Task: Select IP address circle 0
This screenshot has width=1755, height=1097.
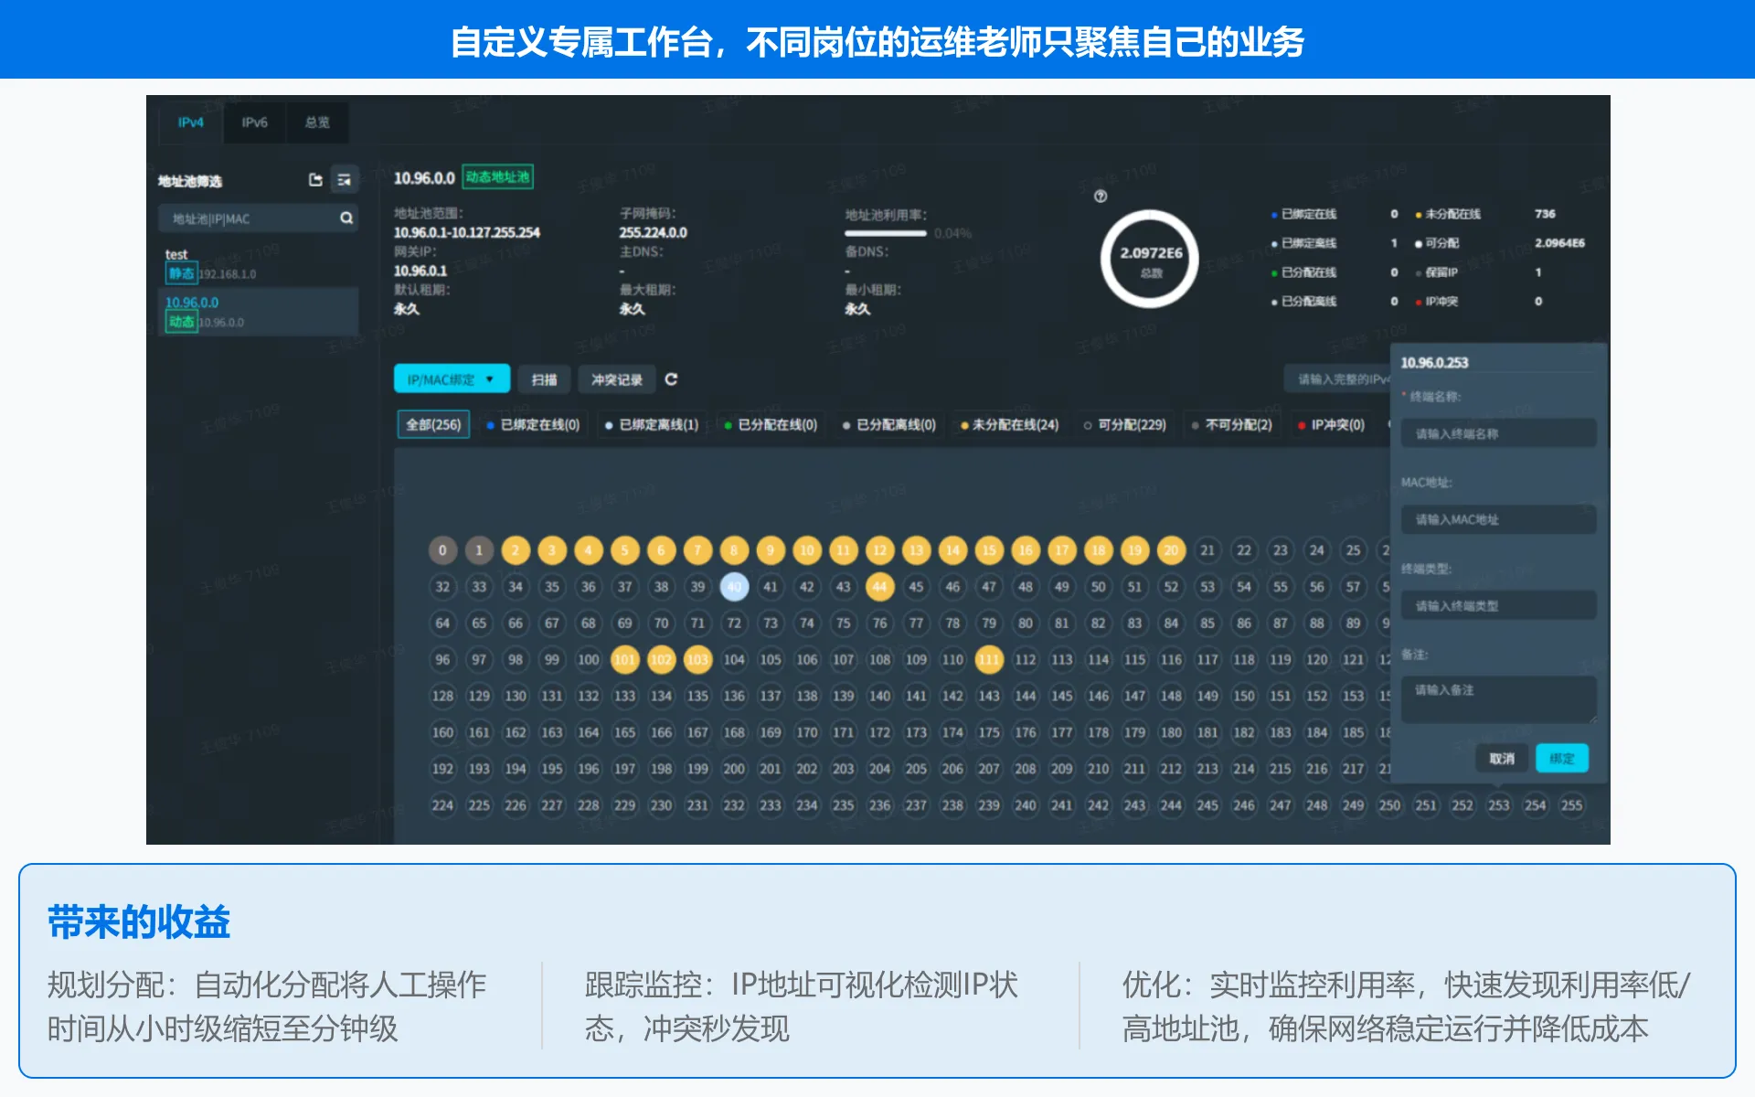Action: [x=442, y=550]
